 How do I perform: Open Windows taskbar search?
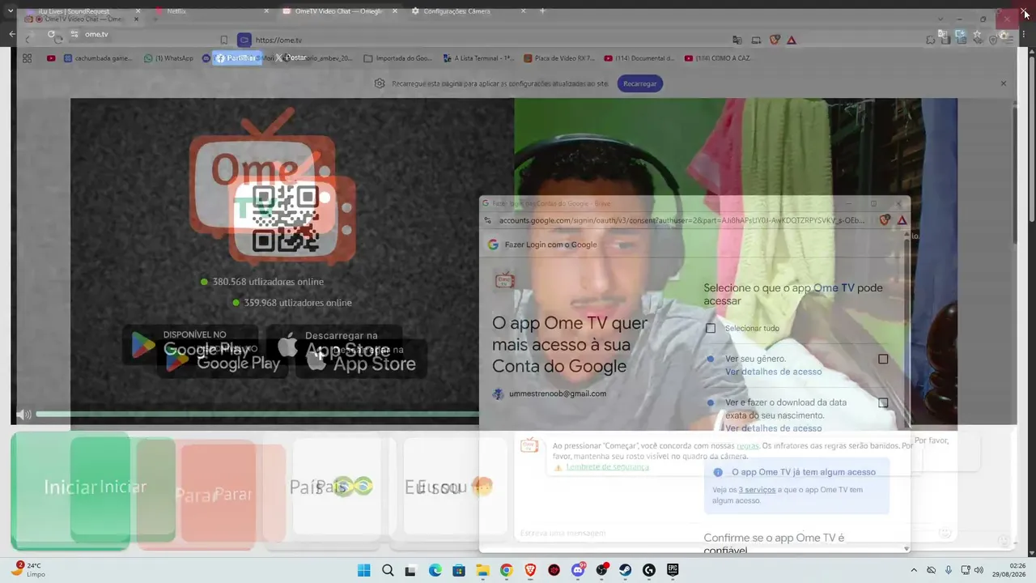pyautogui.click(x=388, y=570)
